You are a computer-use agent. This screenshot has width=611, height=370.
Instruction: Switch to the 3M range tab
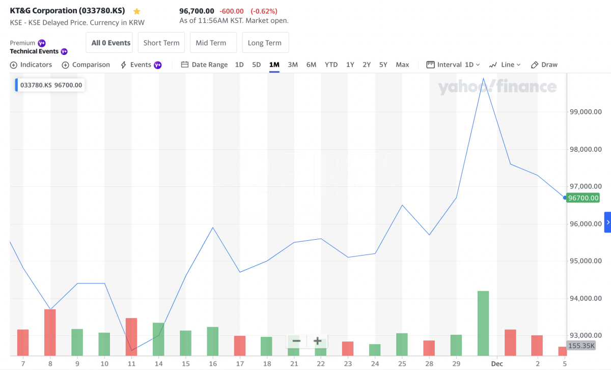click(x=293, y=65)
